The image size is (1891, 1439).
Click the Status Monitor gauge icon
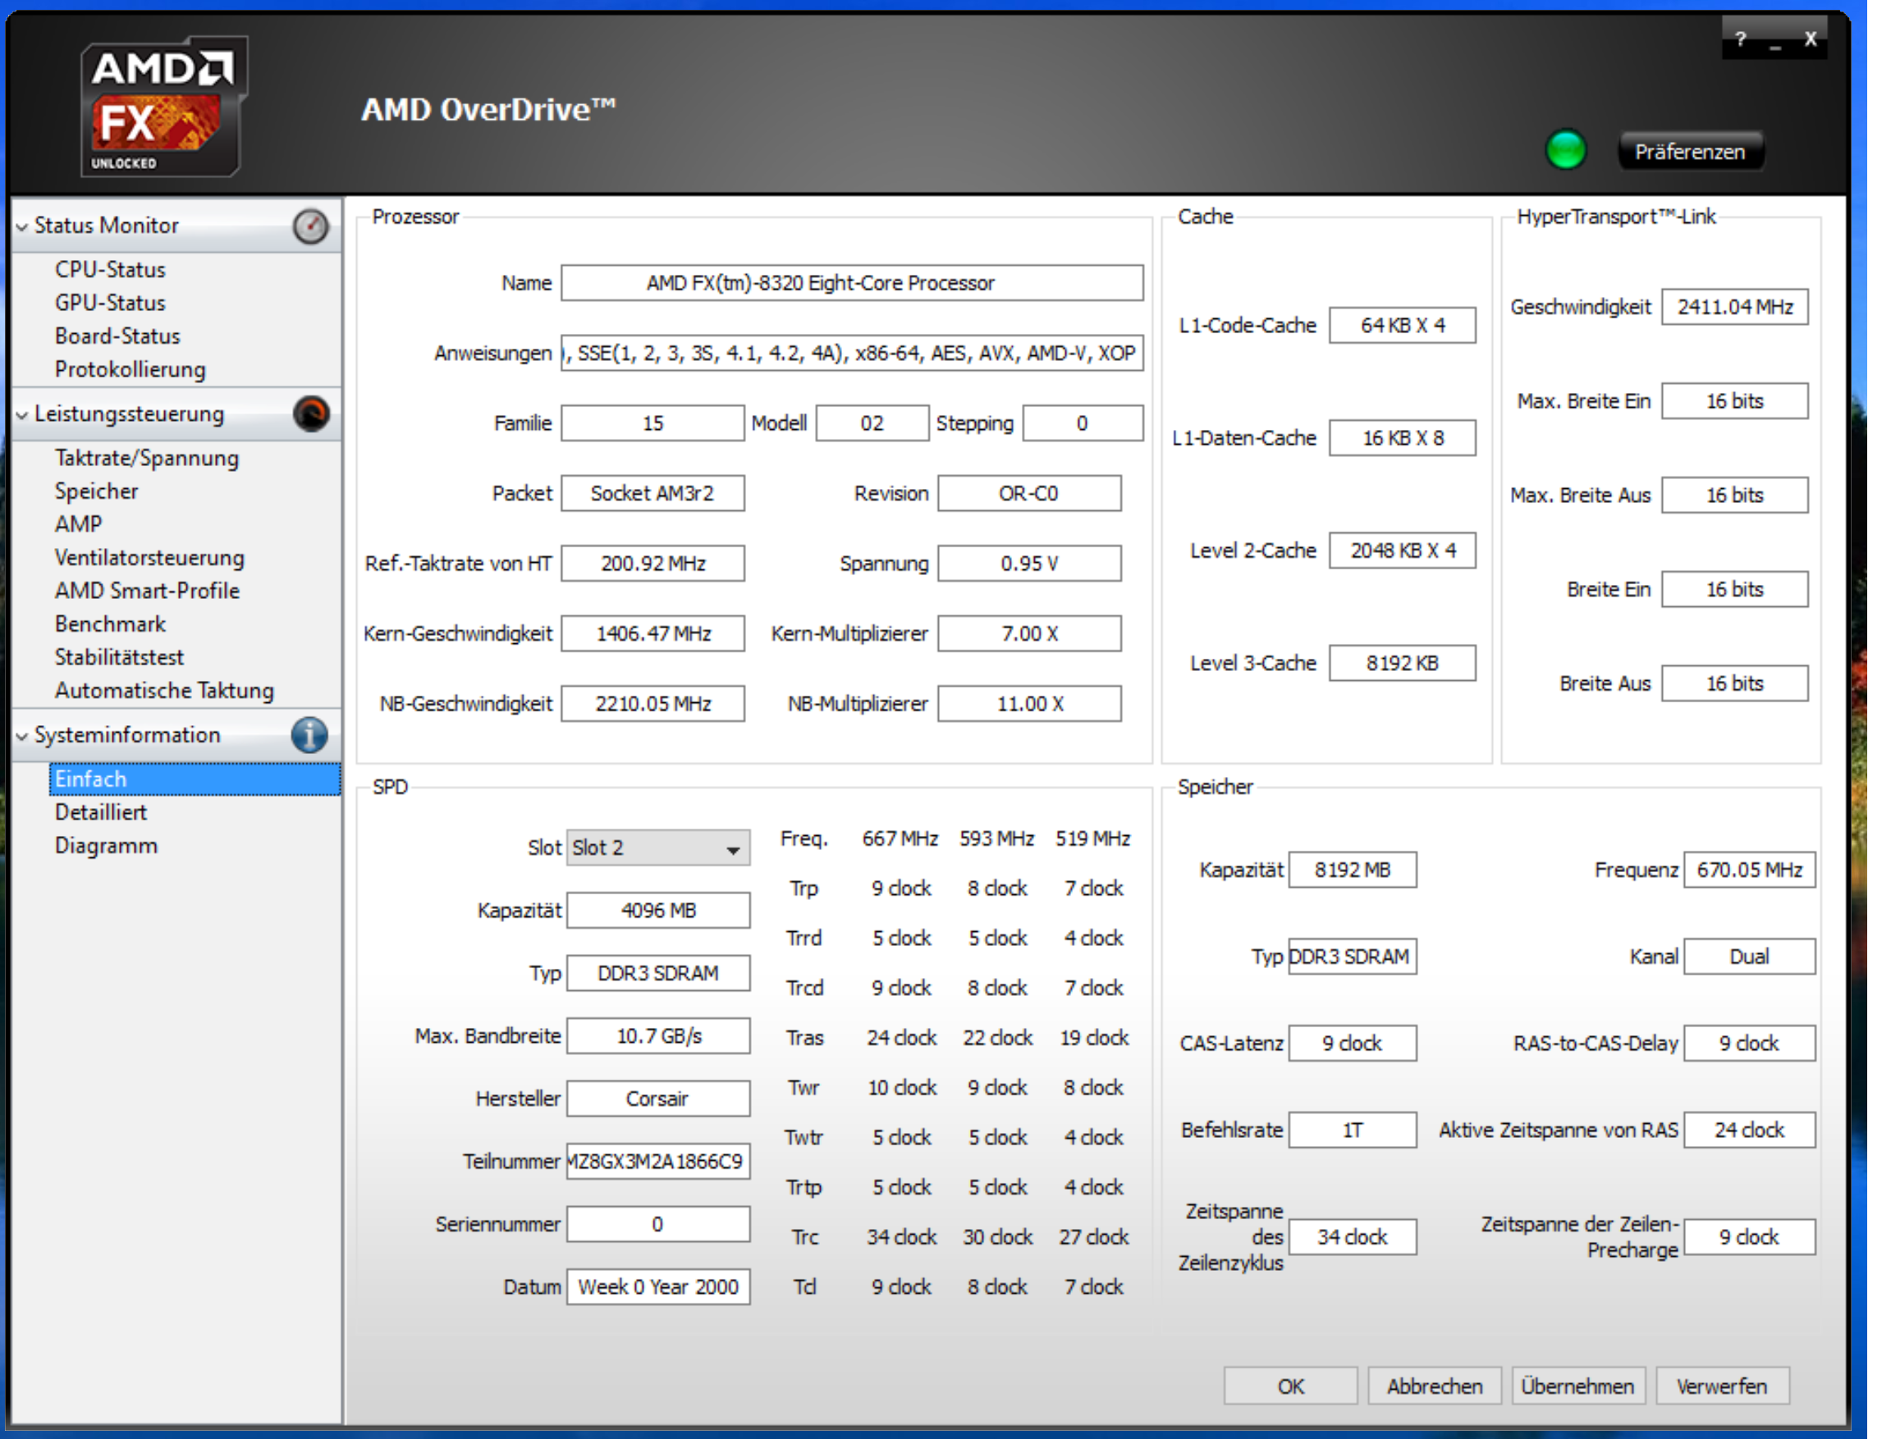[x=310, y=227]
